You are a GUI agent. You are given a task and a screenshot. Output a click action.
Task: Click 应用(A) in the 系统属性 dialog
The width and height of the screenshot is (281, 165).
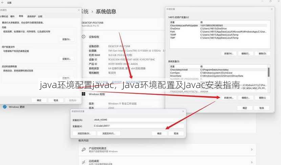[x=73, y=100]
